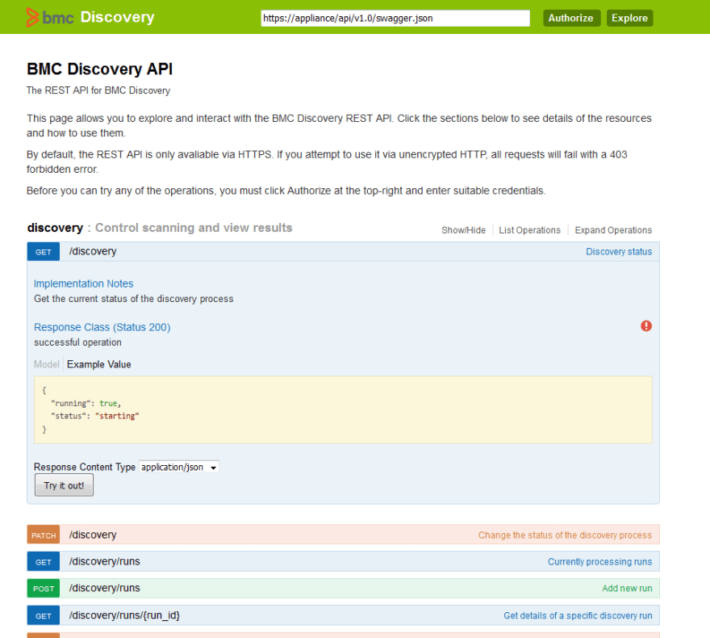Viewport: 710px width, 638px height.
Task: Click the red error exclamation icon
Action: 646,325
